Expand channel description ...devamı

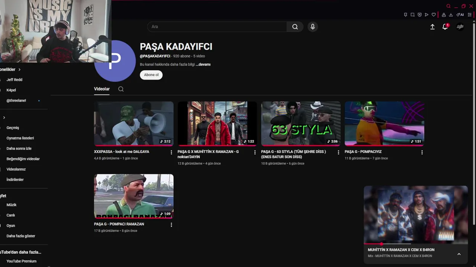pos(203,65)
